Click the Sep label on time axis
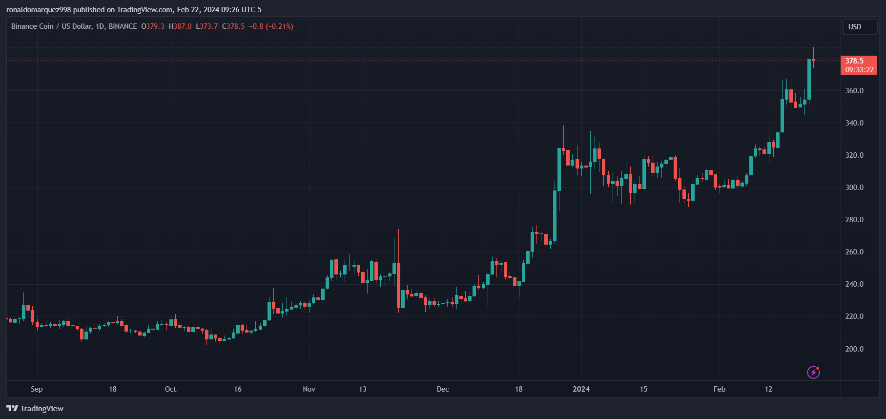 [37, 389]
